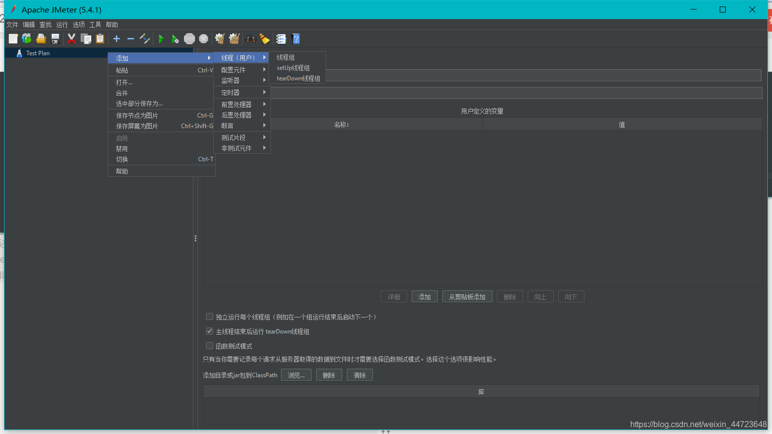Select 线程组 from the submenu
This screenshot has width=772, height=434.
(298, 57)
